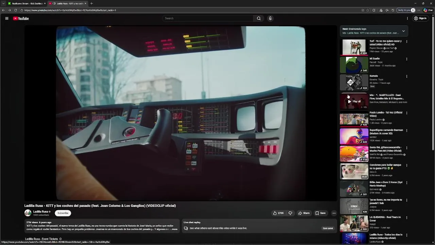Open options for 'ya no llores' video
The width and height of the screenshot is (435, 245).
click(406, 200)
